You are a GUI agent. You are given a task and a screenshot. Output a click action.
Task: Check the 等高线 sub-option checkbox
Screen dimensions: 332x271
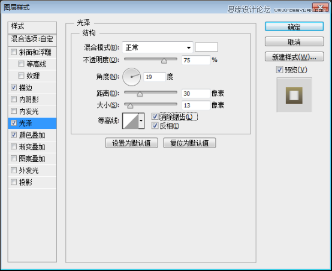pos(21,64)
